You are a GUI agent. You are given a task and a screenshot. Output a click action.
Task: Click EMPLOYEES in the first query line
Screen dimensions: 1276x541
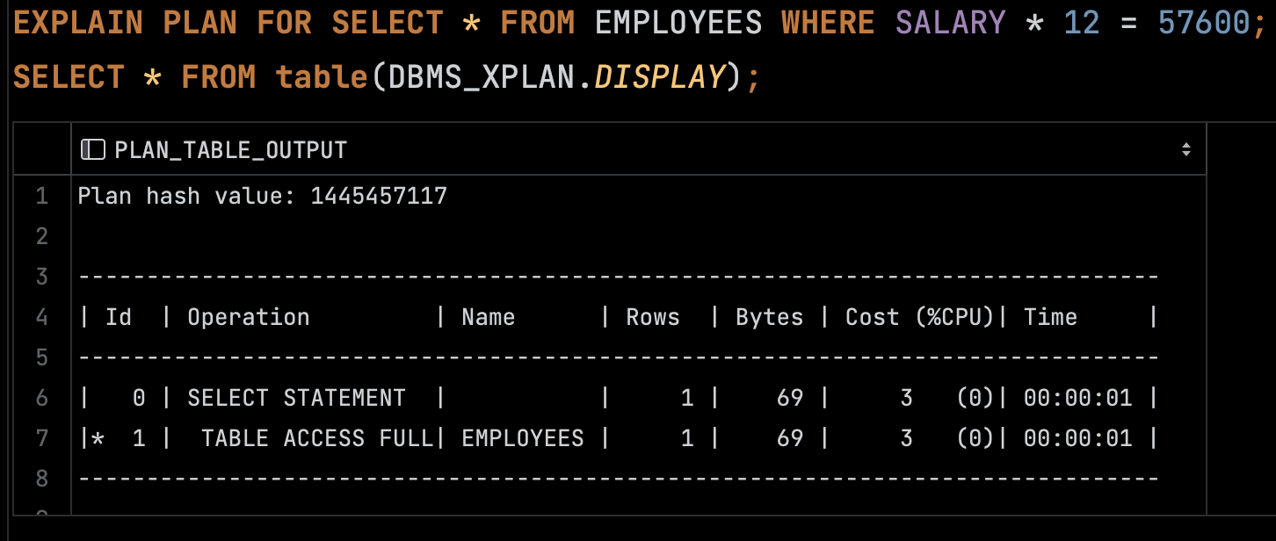(678, 23)
